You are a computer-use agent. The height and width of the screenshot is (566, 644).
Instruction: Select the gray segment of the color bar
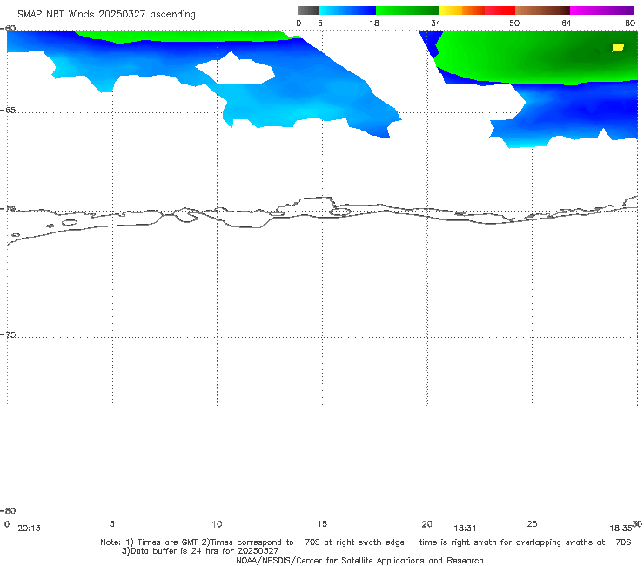[307, 10]
